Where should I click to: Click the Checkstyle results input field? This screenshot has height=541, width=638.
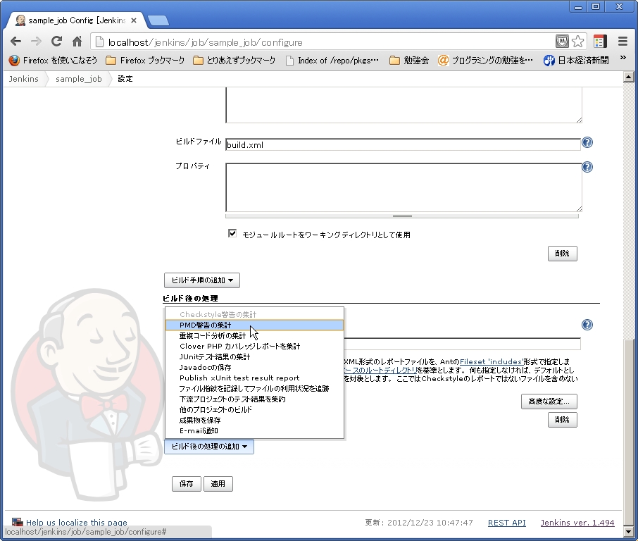pos(462,344)
